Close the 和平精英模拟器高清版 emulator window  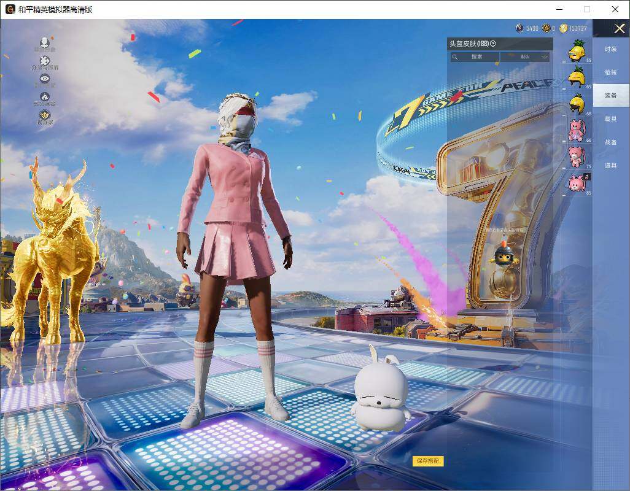pyautogui.click(x=615, y=9)
